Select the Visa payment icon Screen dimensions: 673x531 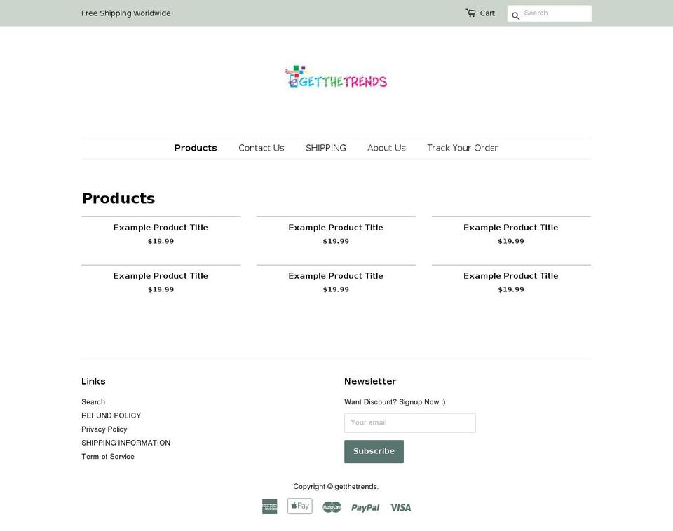pos(400,506)
